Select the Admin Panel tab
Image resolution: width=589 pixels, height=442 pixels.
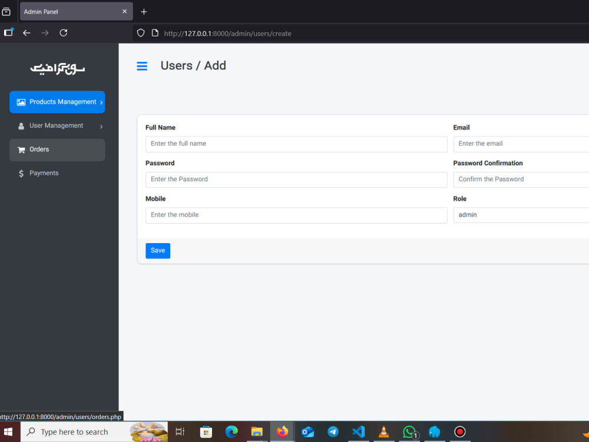[x=76, y=12]
